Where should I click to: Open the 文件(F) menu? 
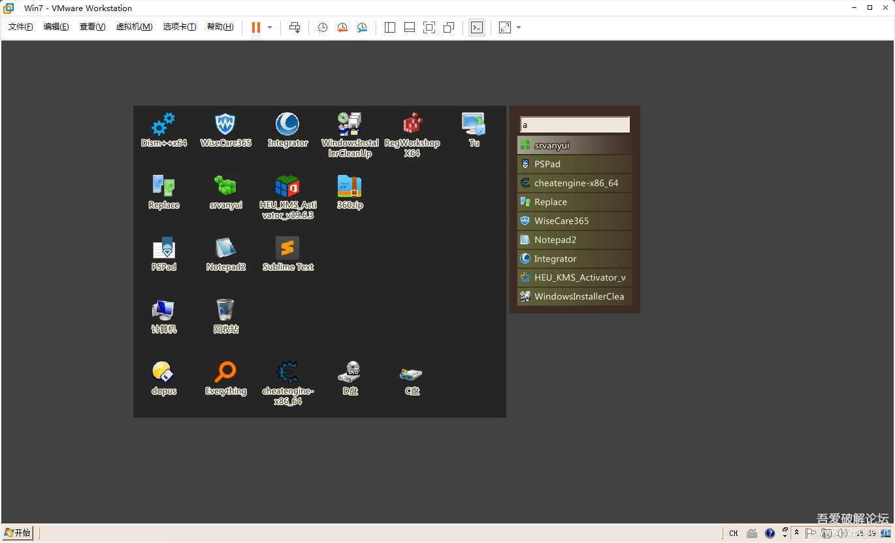coord(20,27)
